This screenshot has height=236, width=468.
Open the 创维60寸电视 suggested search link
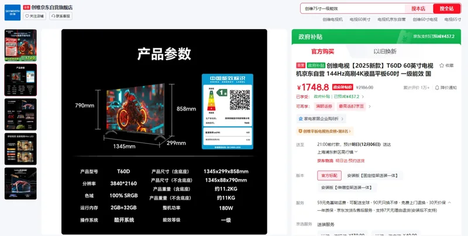coord(425,19)
